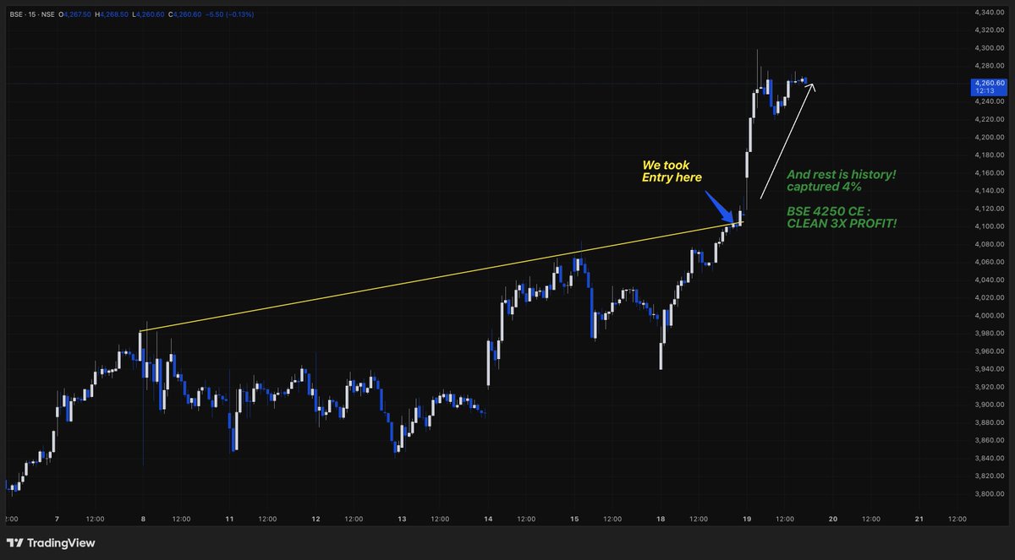The width and height of the screenshot is (1015, 560).
Task: Click date 15 on the time axis
Action: tap(574, 519)
